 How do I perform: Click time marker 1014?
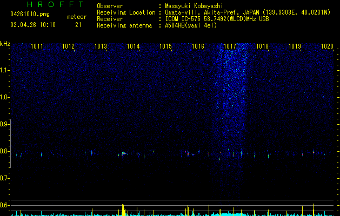click(x=133, y=46)
